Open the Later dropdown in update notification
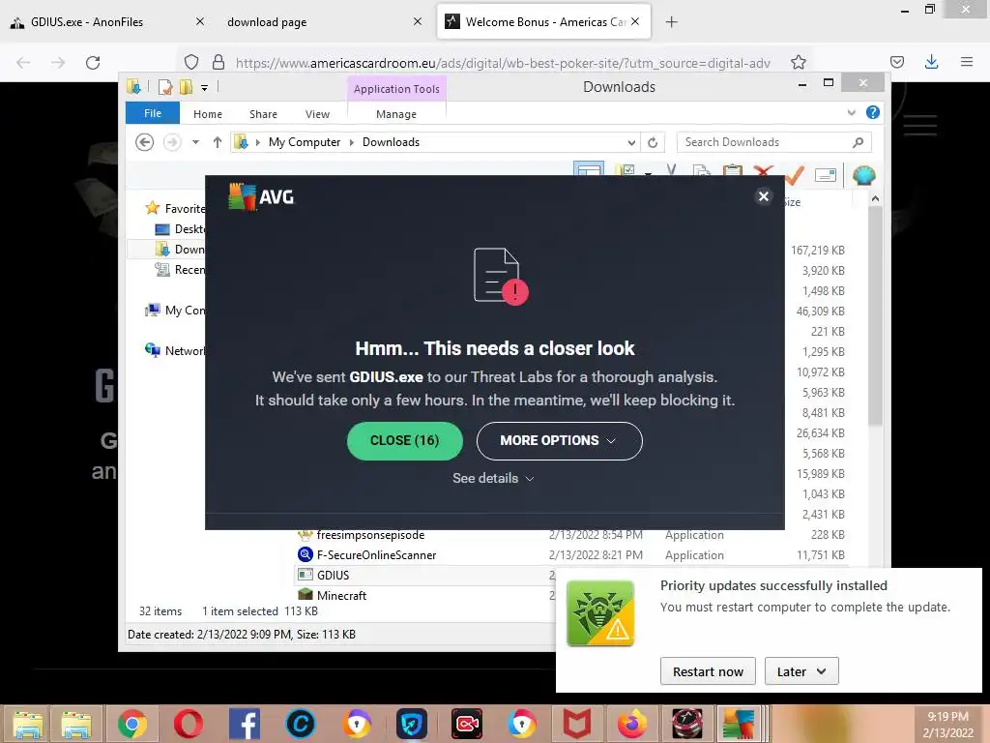 [x=801, y=671]
